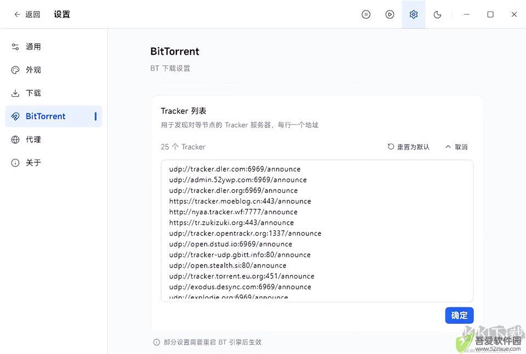Click udp://tracker-udp.gbitt.info:80/announce line

coord(240,255)
